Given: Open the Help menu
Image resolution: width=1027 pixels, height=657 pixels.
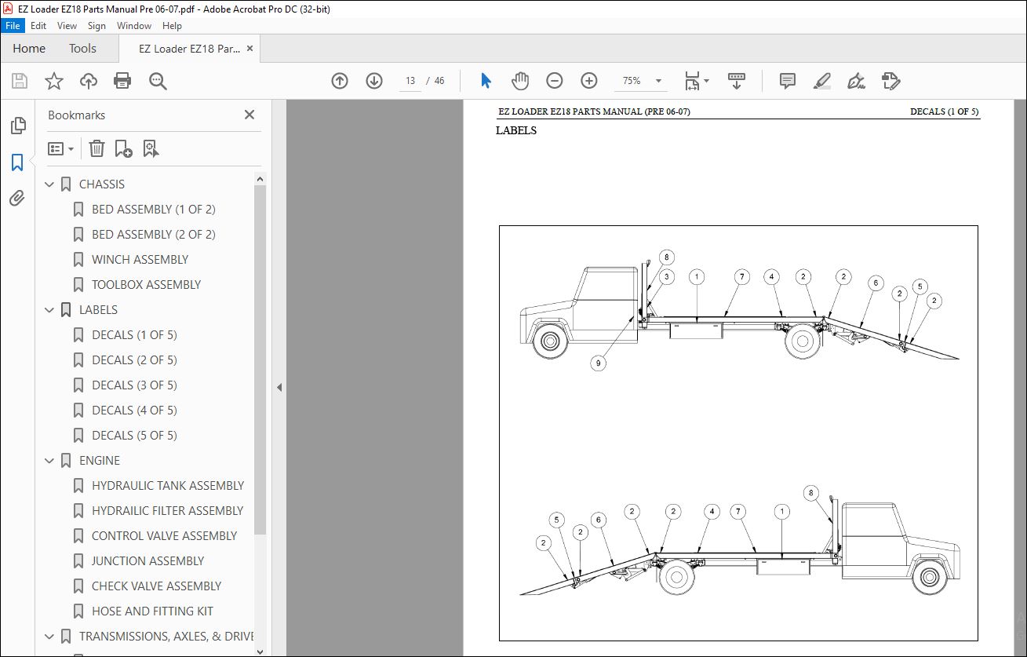Looking at the screenshot, I should pyautogui.click(x=172, y=25).
